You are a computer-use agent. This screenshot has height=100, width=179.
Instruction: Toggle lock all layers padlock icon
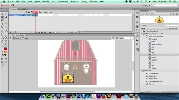[29, 12]
